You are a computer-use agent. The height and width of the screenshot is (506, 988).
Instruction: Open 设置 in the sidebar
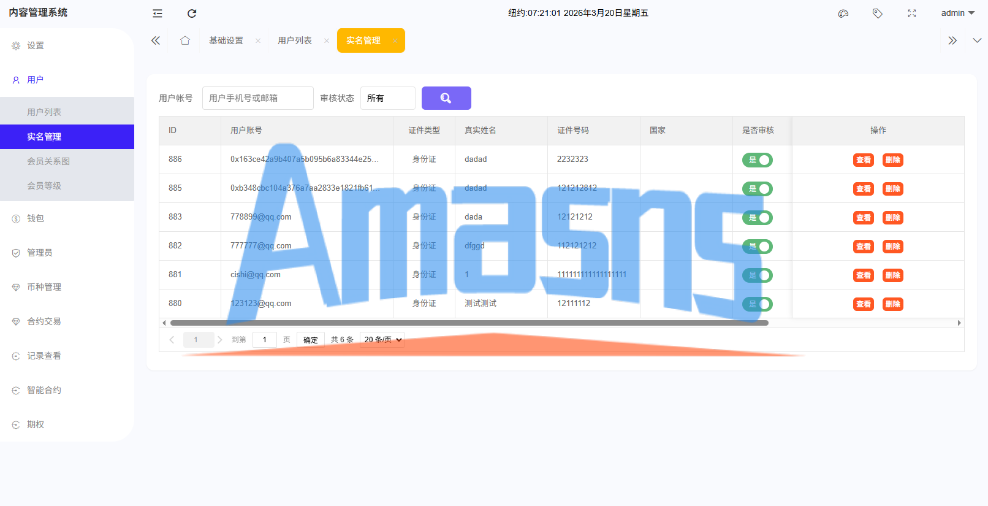pyautogui.click(x=36, y=45)
